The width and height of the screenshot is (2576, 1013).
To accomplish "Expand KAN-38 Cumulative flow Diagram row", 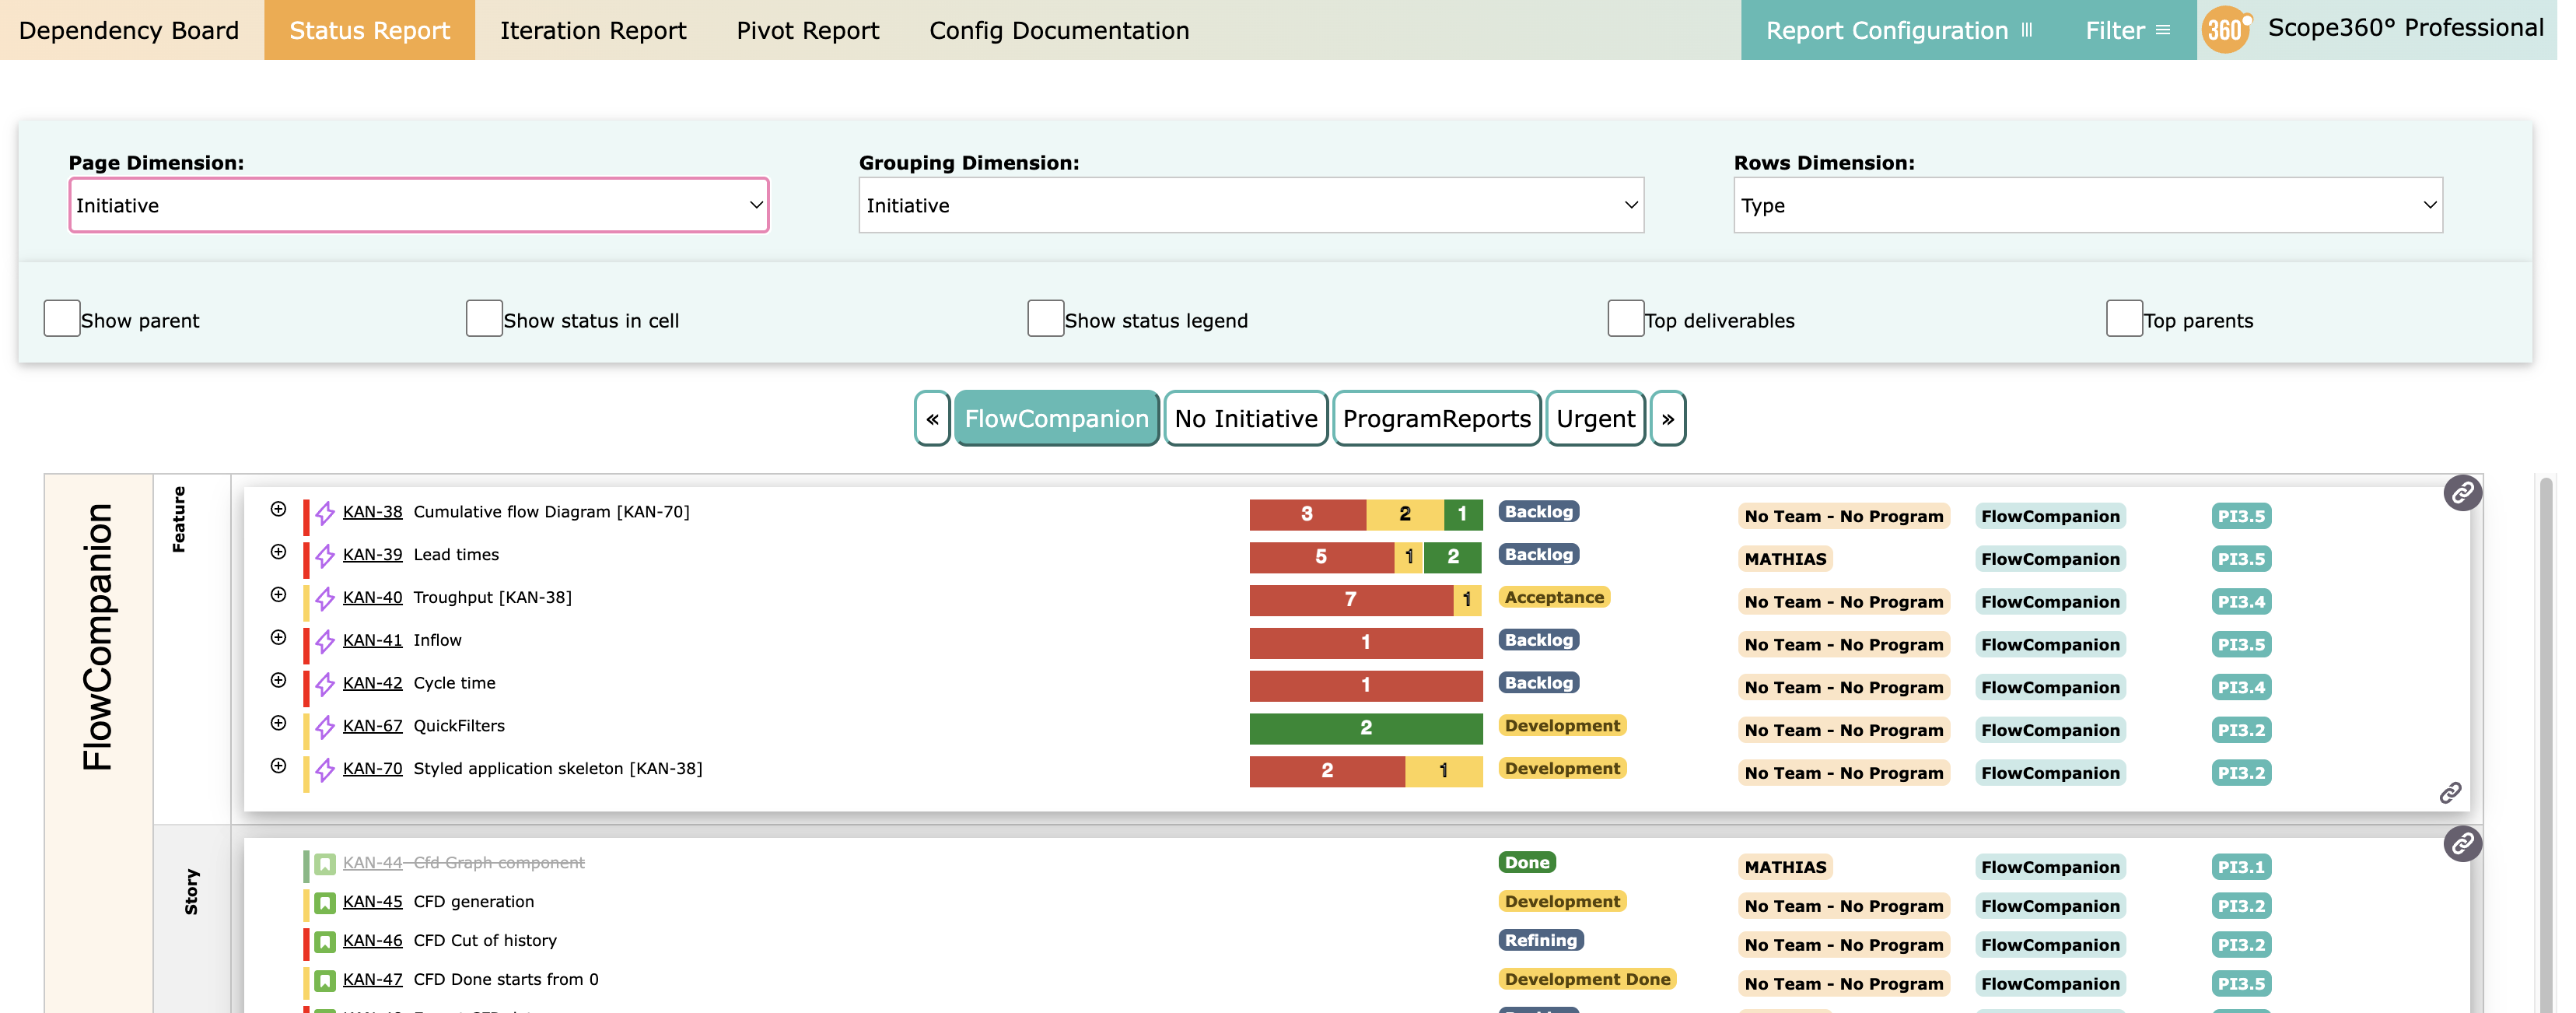I will click(x=278, y=509).
